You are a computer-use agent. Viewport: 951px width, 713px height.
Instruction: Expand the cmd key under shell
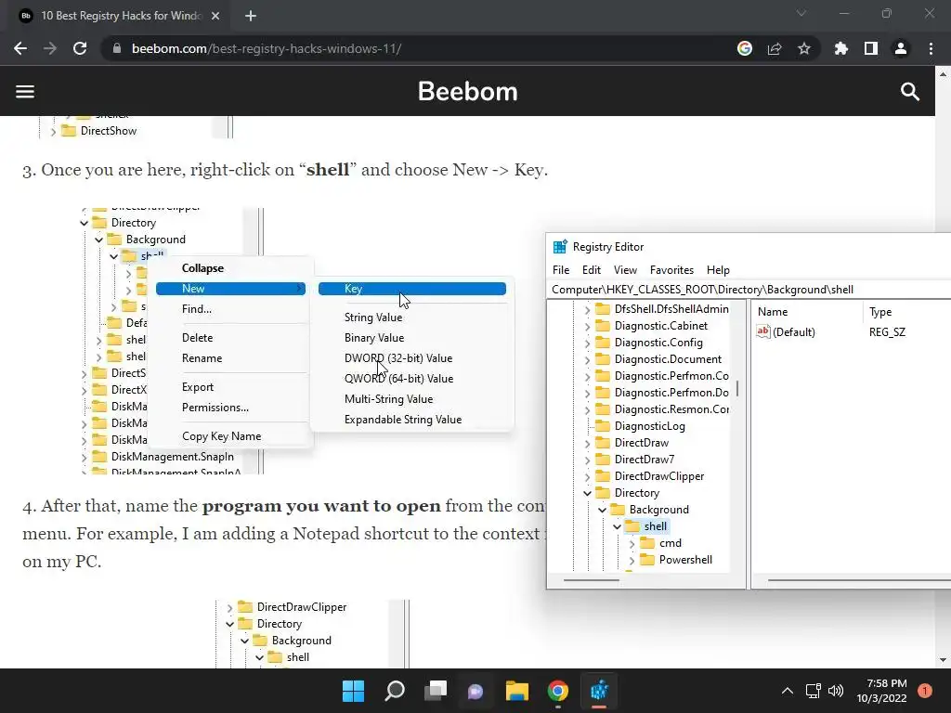coord(632,544)
